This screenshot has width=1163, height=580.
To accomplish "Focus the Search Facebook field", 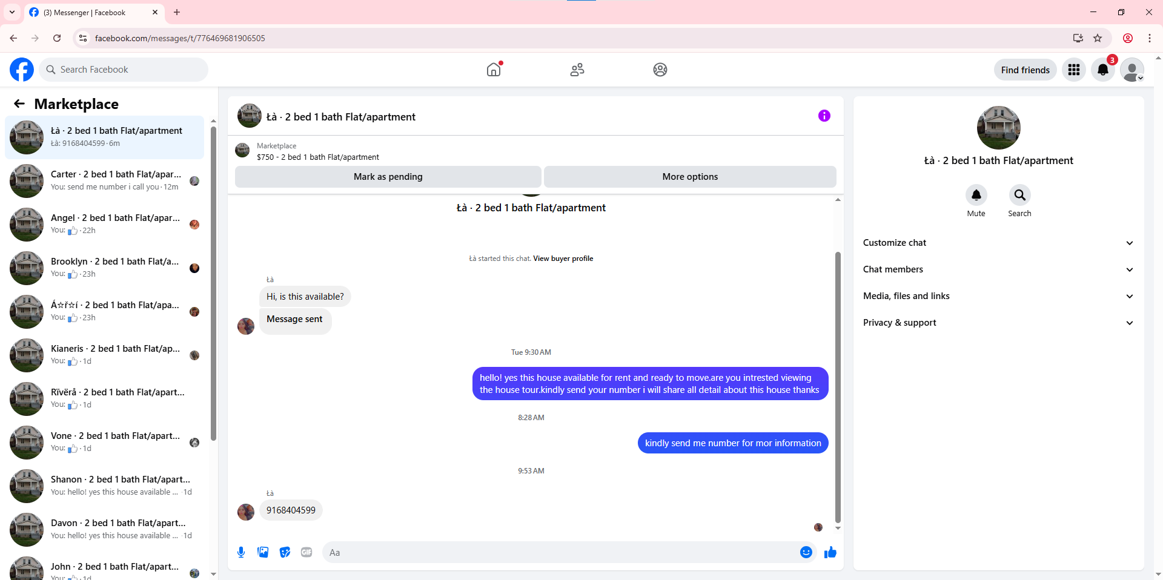I will coord(124,70).
